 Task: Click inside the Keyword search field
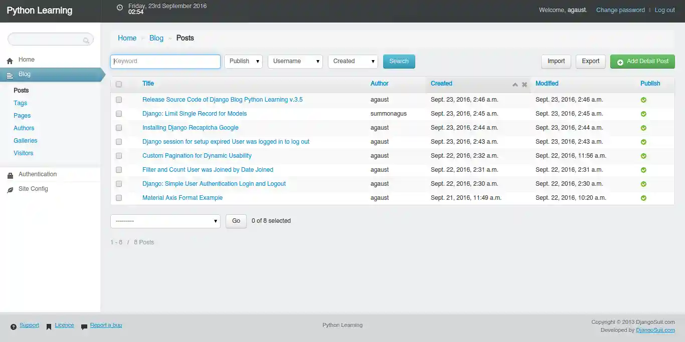(x=165, y=61)
